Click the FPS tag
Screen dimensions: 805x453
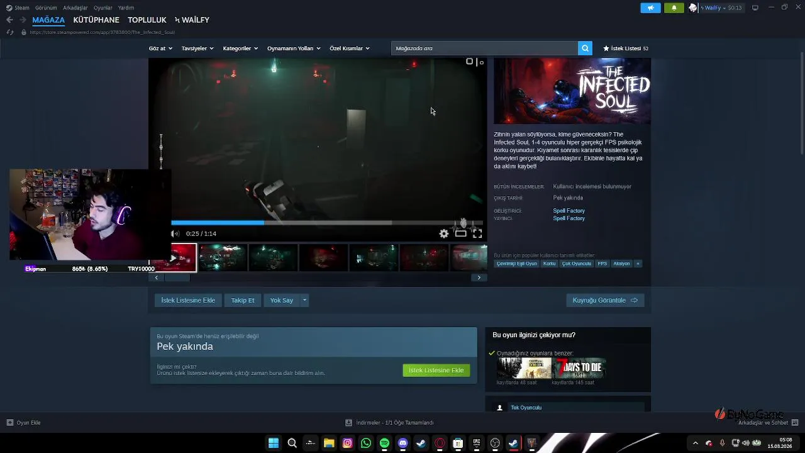[x=602, y=264]
